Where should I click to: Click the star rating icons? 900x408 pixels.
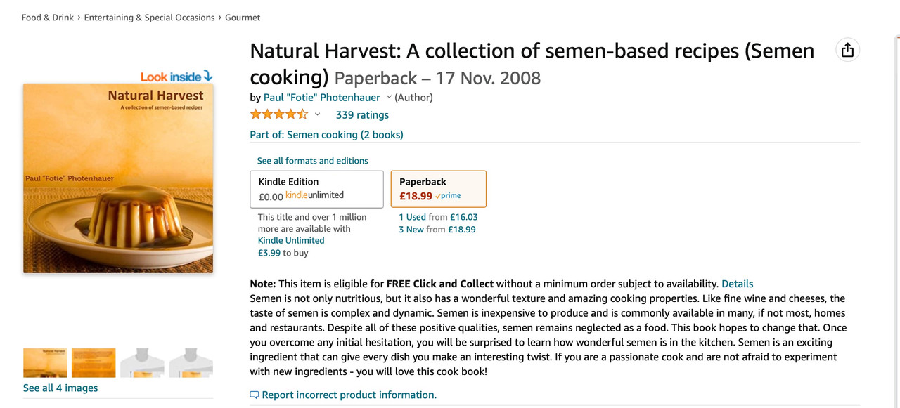coord(279,114)
